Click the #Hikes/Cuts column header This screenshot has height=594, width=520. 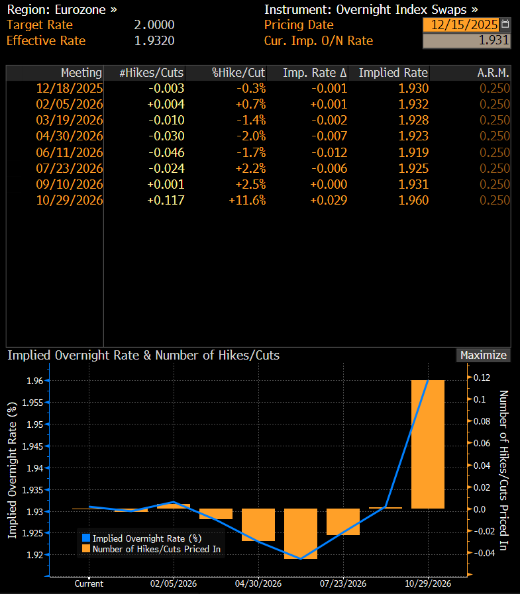click(151, 72)
